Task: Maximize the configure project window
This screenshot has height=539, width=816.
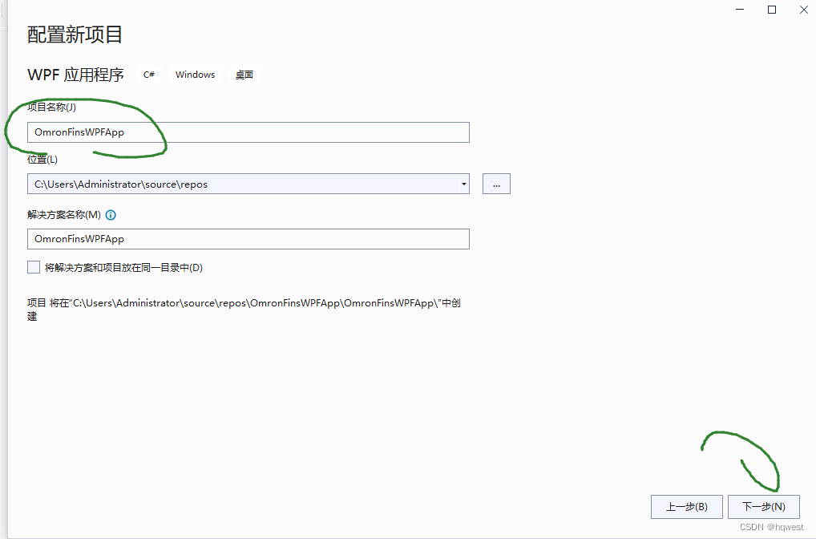Action: [x=772, y=10]
